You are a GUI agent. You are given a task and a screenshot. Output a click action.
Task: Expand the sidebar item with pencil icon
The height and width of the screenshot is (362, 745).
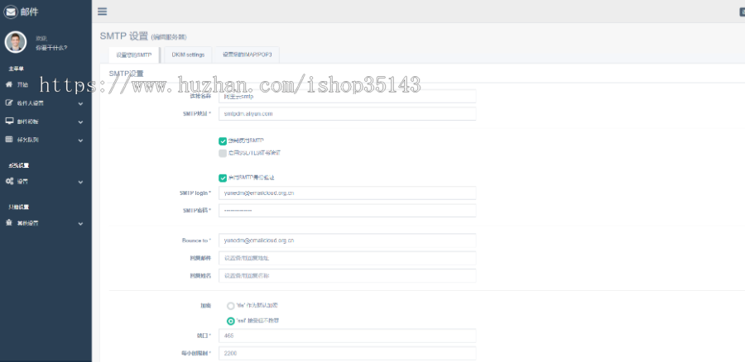80,103
